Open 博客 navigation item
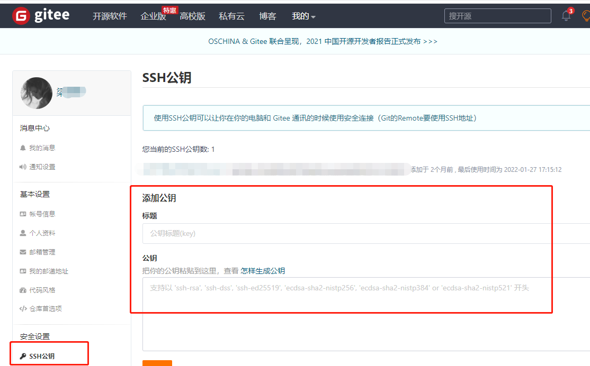This screenshot has width=590, height=366. click(x=267, y=16)
